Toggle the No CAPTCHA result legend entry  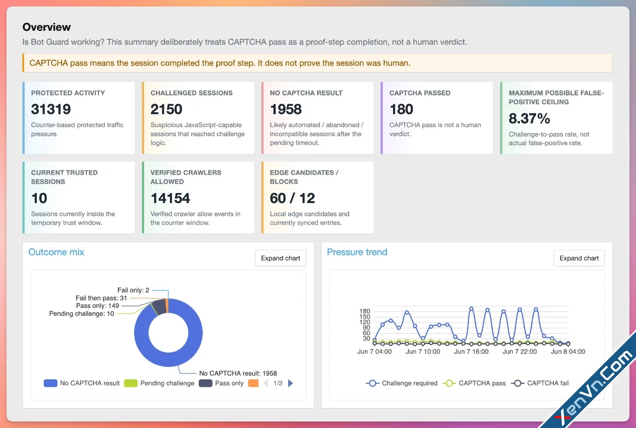click(82, 383)
